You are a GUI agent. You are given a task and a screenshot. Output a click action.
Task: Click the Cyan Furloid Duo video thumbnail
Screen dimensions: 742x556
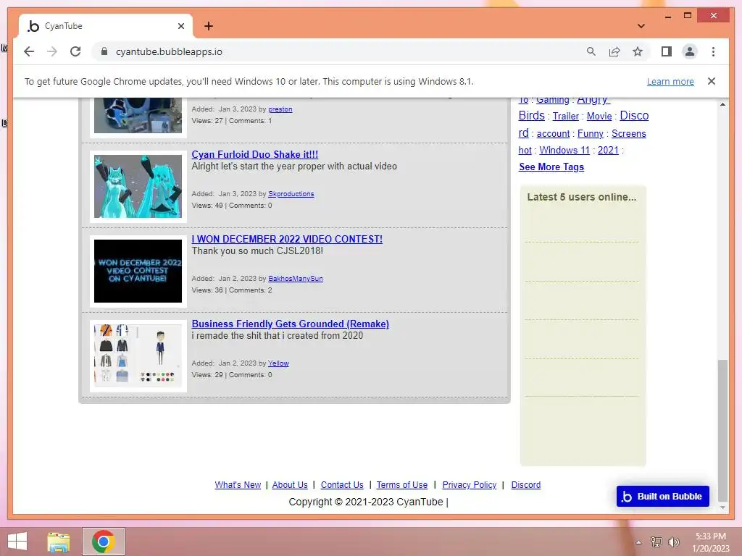coord(138,186)
